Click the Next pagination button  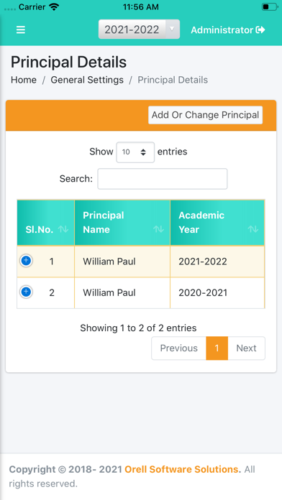[x=246, y=348]
